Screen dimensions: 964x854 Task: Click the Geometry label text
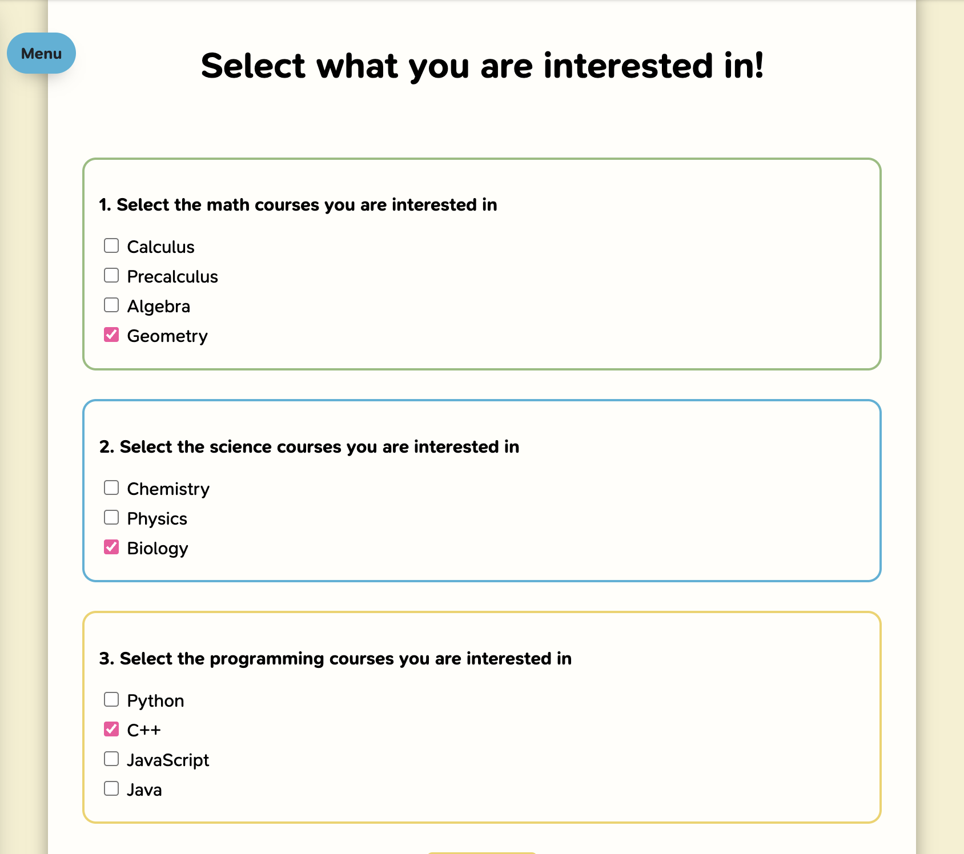click(167, 336)
